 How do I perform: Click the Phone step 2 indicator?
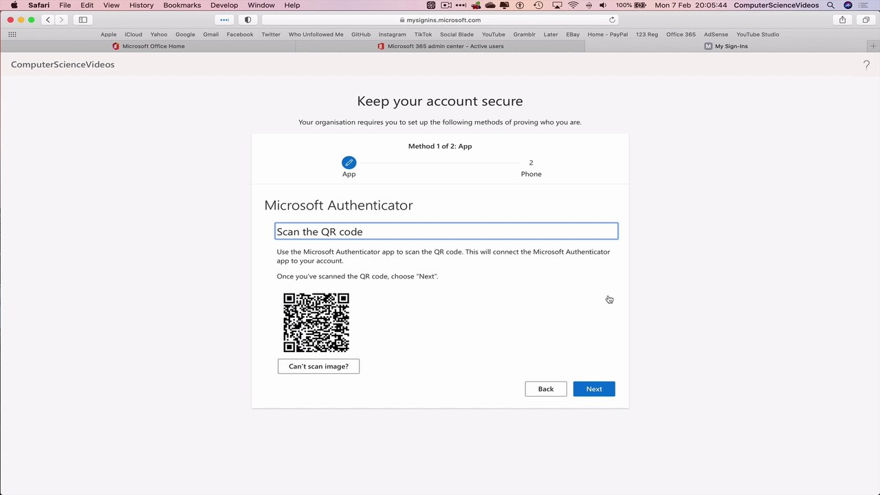click(531, 168)
